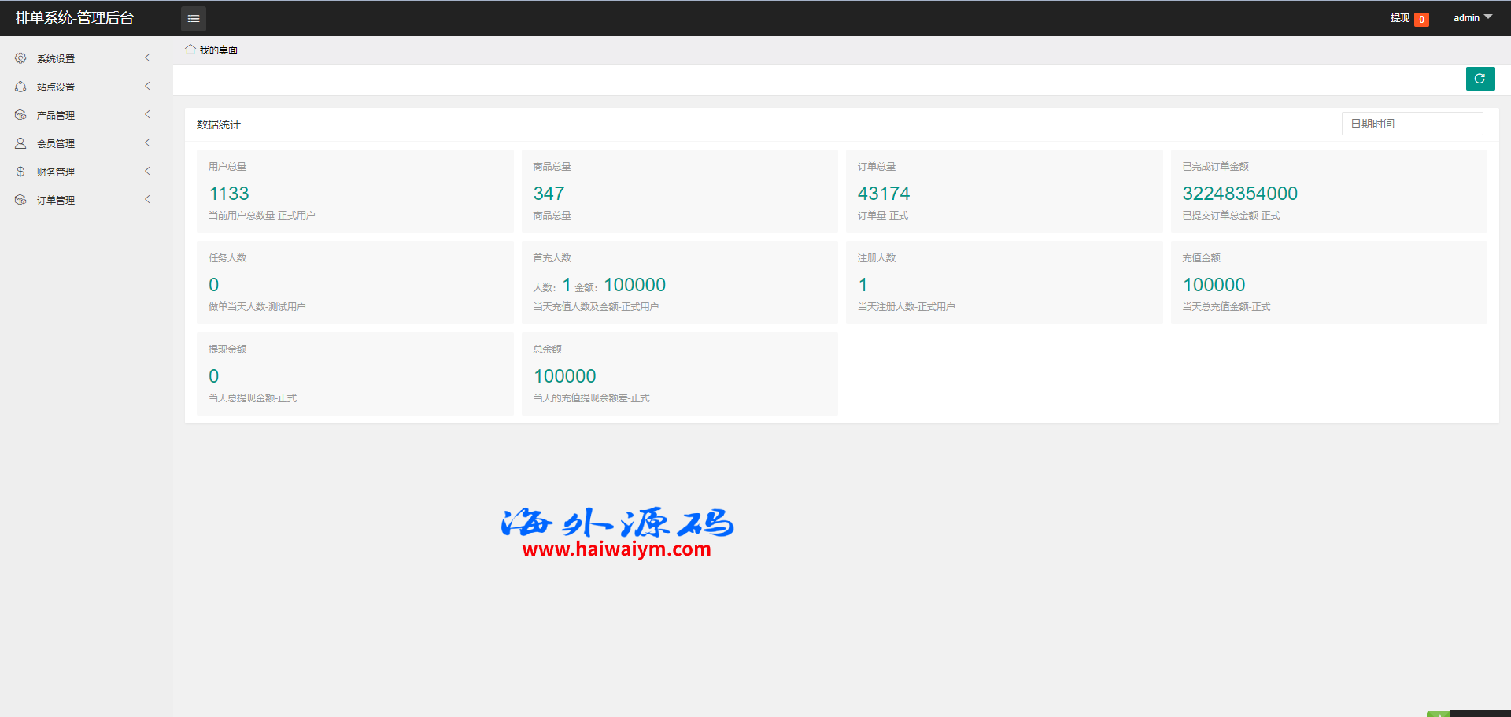Open the 订单管理 menu item
Image resolution: width=1511 pixels, height=717 pixels.
point(56,200)
